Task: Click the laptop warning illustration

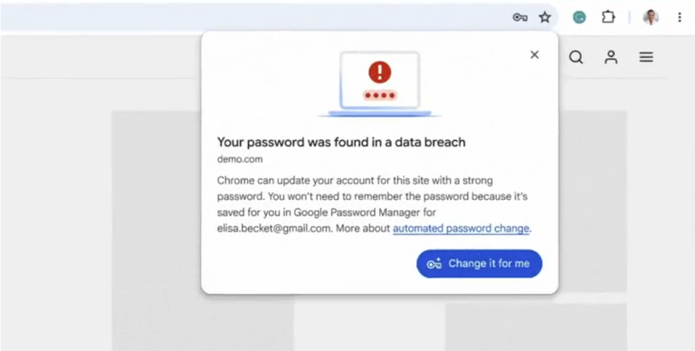Action: click(x=379, y=84)
